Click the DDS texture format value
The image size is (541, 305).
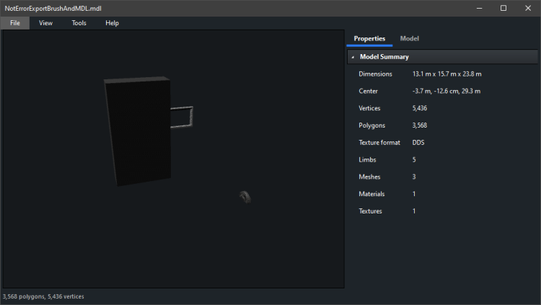[x=418, y=143]
